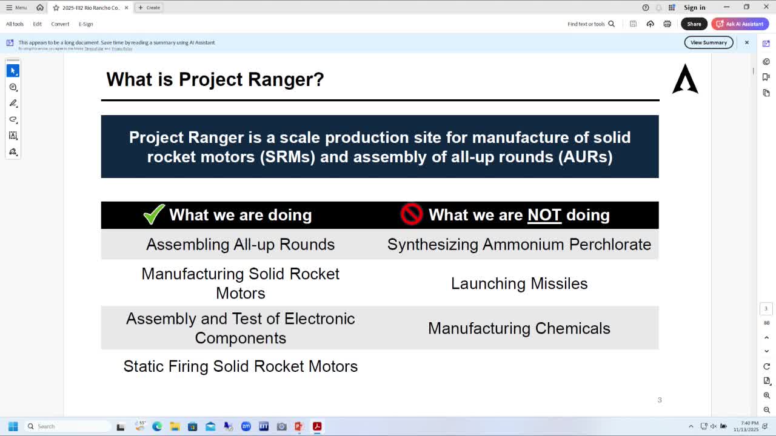
Task: Switch to the Rio Rancho document tab
Action: [x=90, y=7]
